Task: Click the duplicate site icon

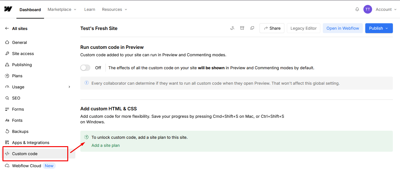Action: click(252, 28)
